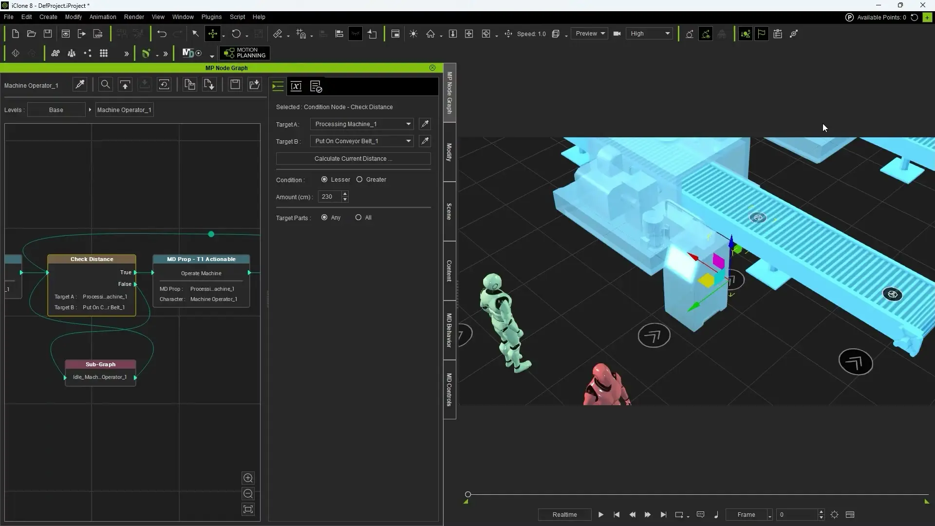Click the Realtime button

tap(564, 514)
